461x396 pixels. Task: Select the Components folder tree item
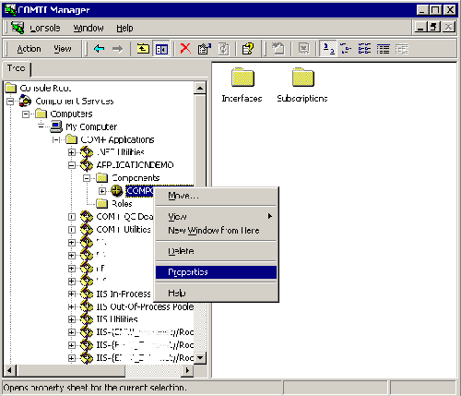(136, 178)
